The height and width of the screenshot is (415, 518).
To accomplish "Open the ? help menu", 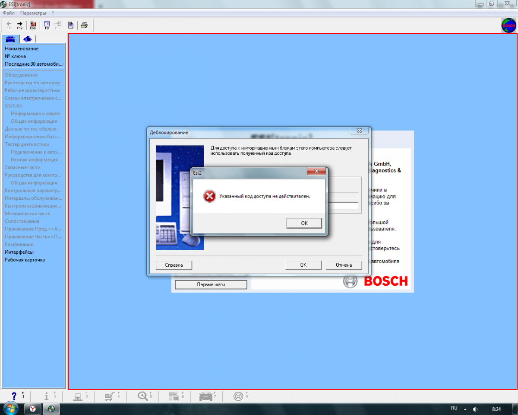I will [53, 13].
